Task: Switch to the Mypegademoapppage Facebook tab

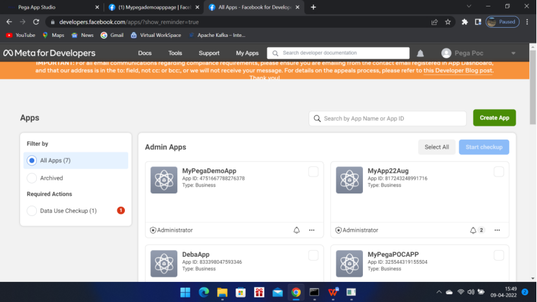Action: [153, 7]
